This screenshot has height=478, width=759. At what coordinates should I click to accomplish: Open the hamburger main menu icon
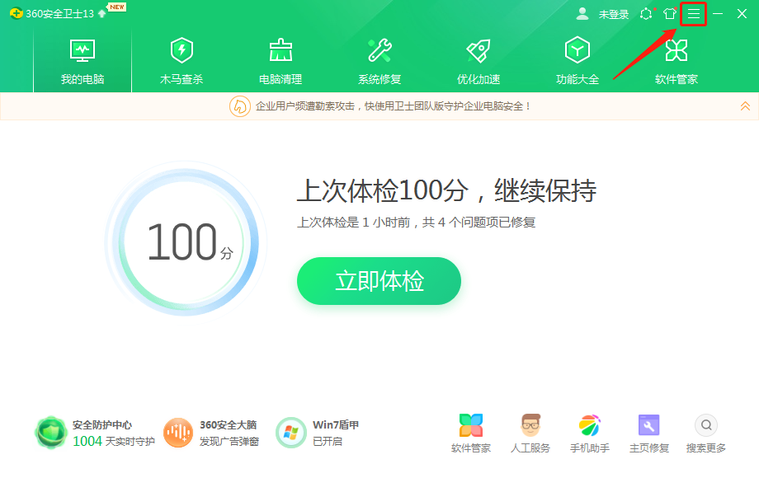(x=694, y=14)
